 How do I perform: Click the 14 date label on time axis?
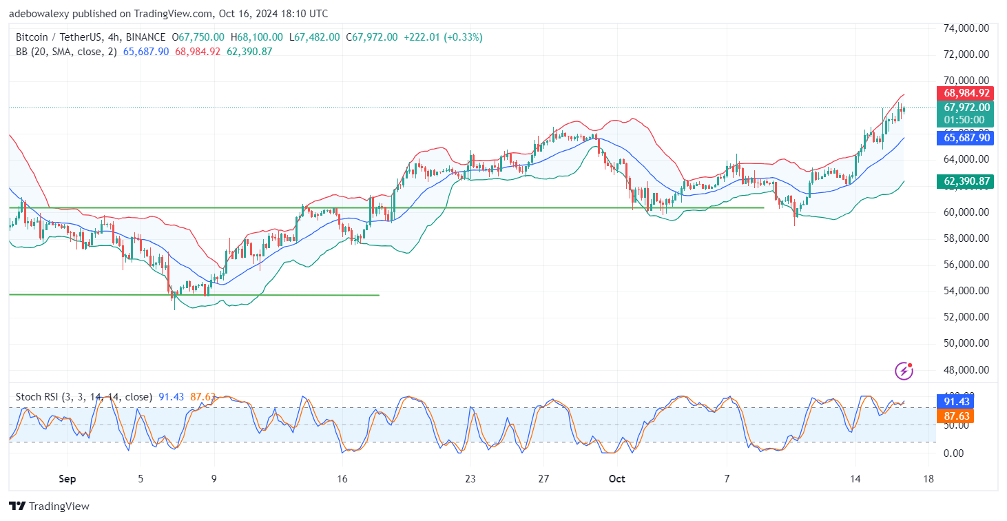coord(856,478)
